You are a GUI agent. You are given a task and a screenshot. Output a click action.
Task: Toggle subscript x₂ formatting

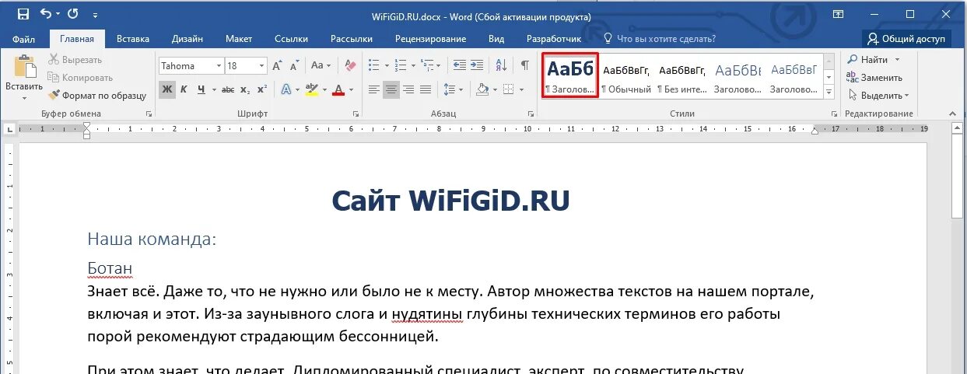245,89
